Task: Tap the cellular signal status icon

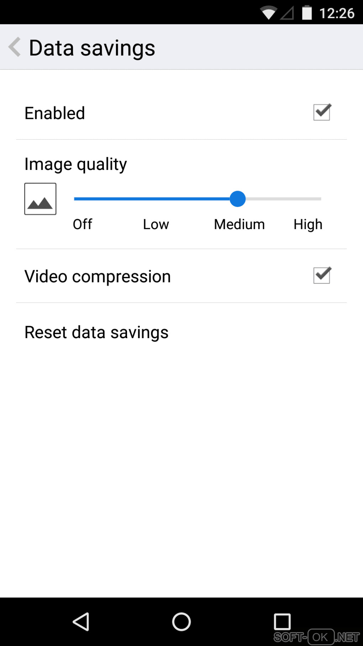Action: click(287, 13)
